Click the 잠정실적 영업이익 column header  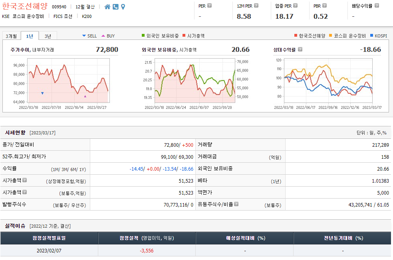point(147,238)
